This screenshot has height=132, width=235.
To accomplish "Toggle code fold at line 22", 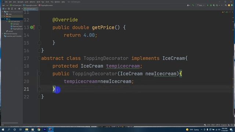I will 39,97.
